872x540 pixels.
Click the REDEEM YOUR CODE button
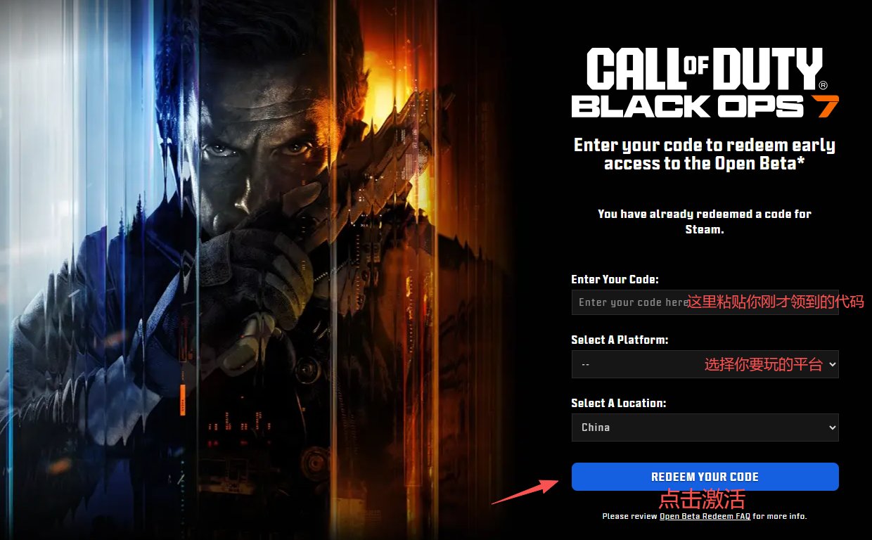pos(705,477)
